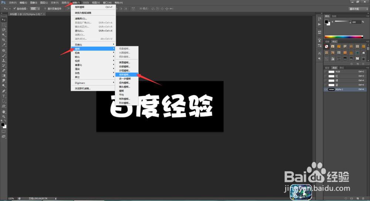The image size is (370, 201).
Task: Choose 高斯模糊... in blur submenu
Action: tap(127, 75)
